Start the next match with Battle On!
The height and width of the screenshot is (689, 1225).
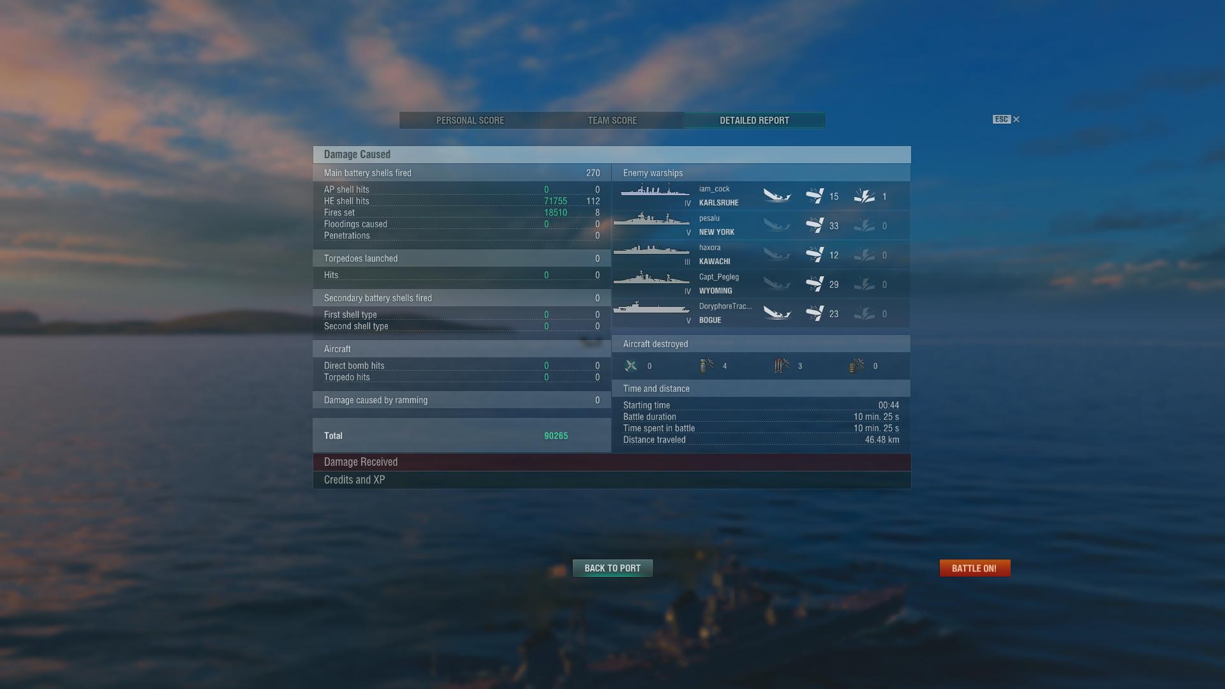974,568
